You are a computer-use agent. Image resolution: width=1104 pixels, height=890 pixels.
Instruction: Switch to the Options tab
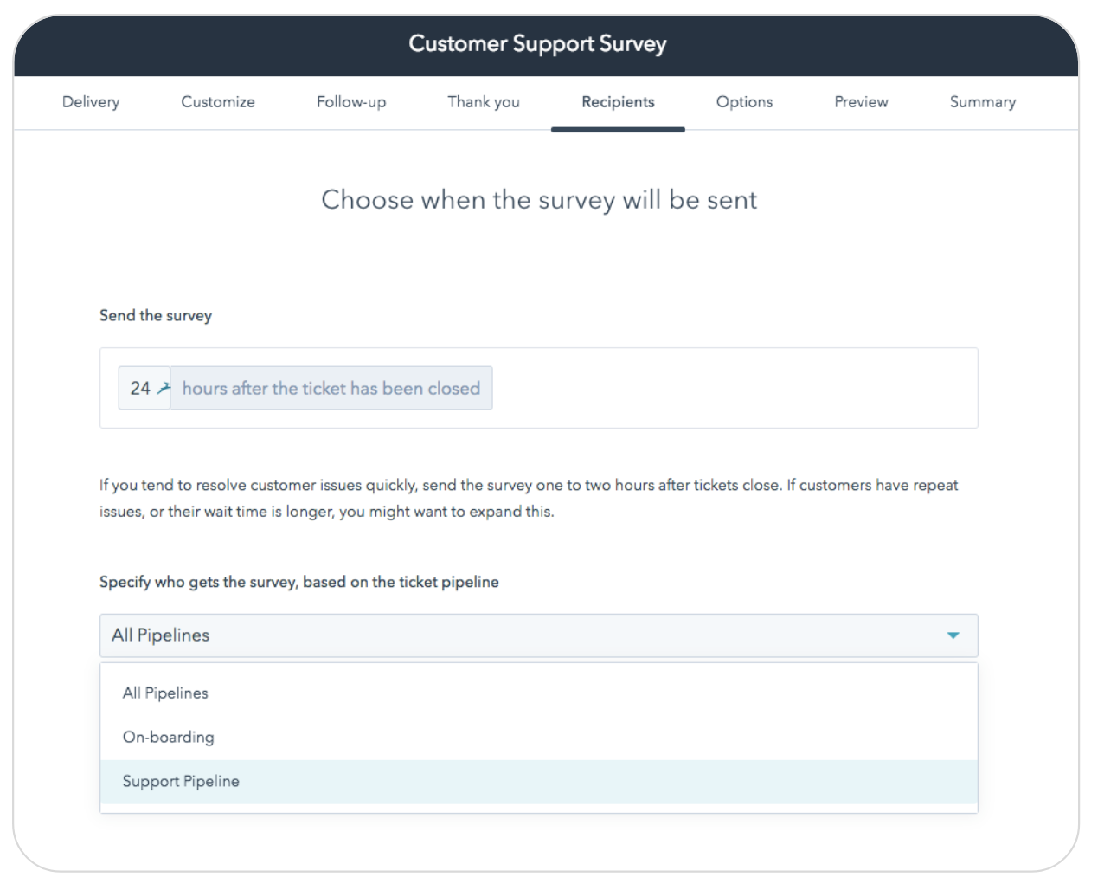tap(744, 102)
